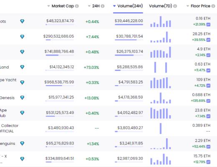Screen dimensions: 217x167
Task: Click diamond badge in Genesis row
Action: click(22, 98)
